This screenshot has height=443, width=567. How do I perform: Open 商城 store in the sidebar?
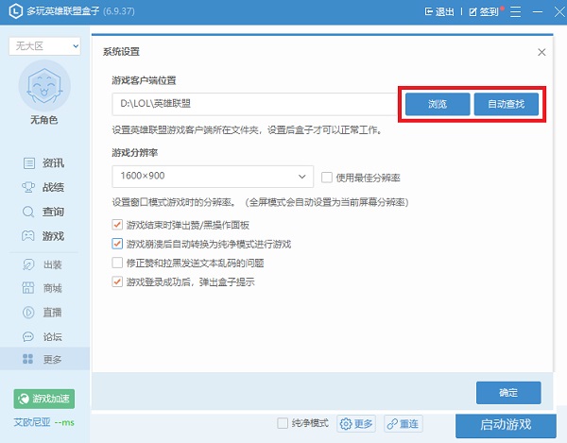tap(43, 288)
